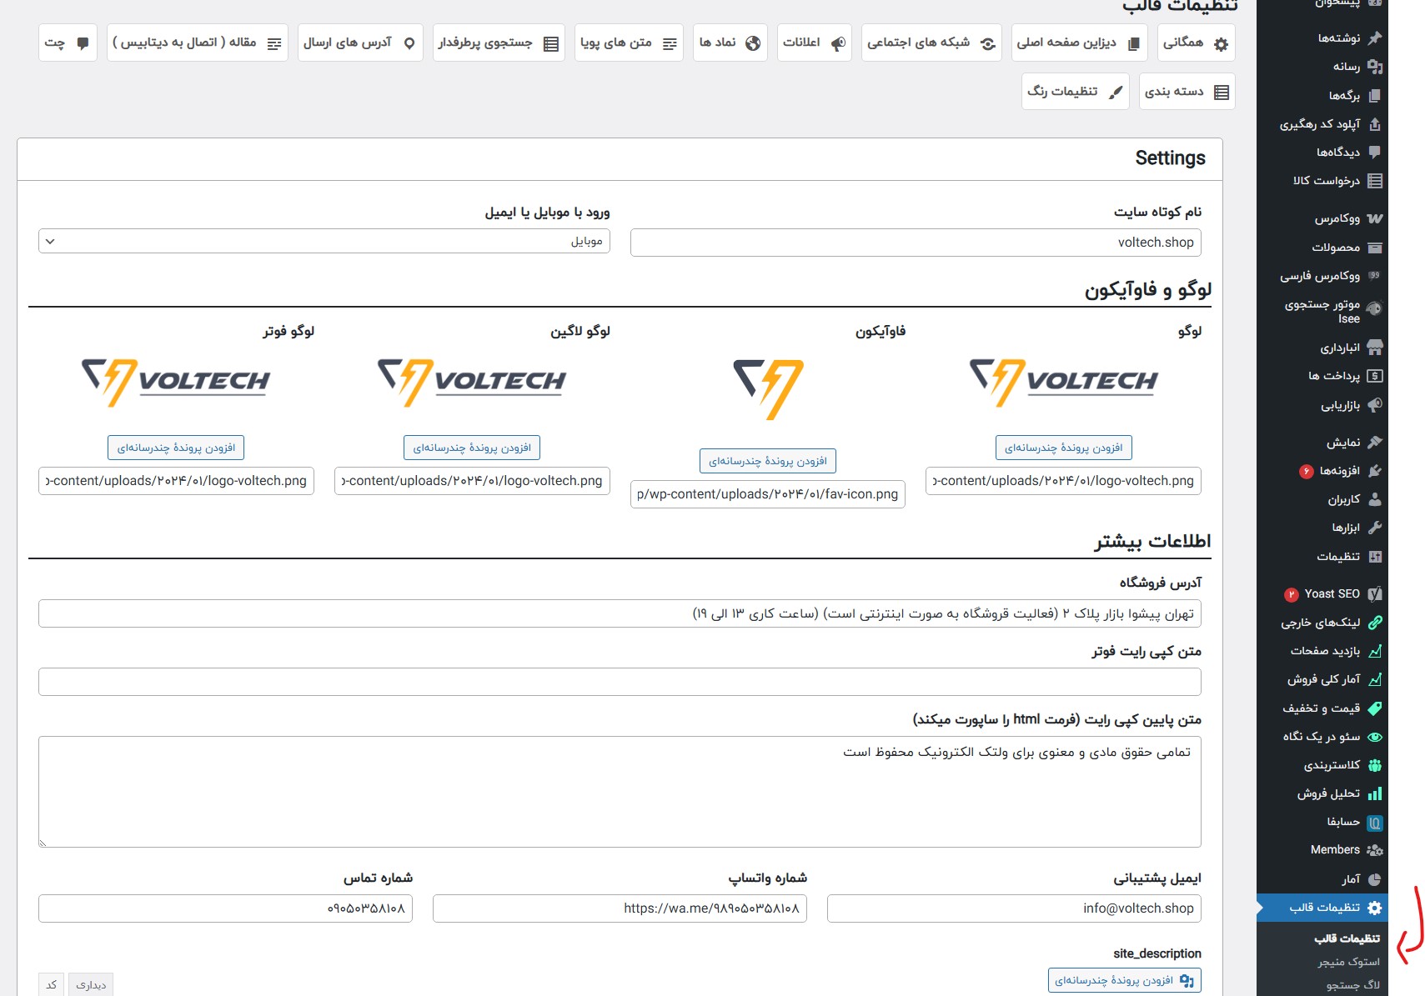
Task: Open the ووکامرس WooCommerce icon
Action: [1375, 218]
